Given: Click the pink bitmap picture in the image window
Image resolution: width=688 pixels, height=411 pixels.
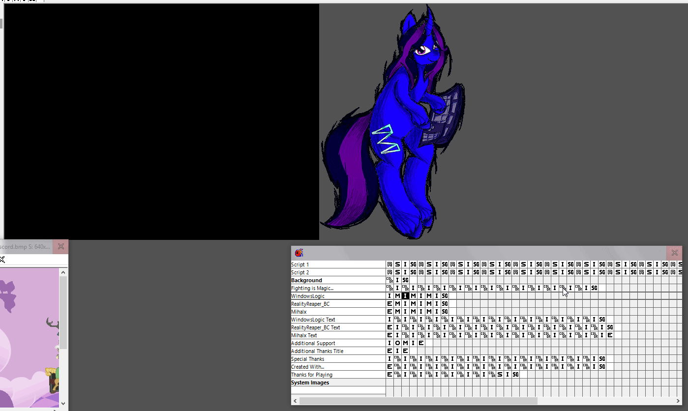Looking at the screenshot, I should click(30, 338).
